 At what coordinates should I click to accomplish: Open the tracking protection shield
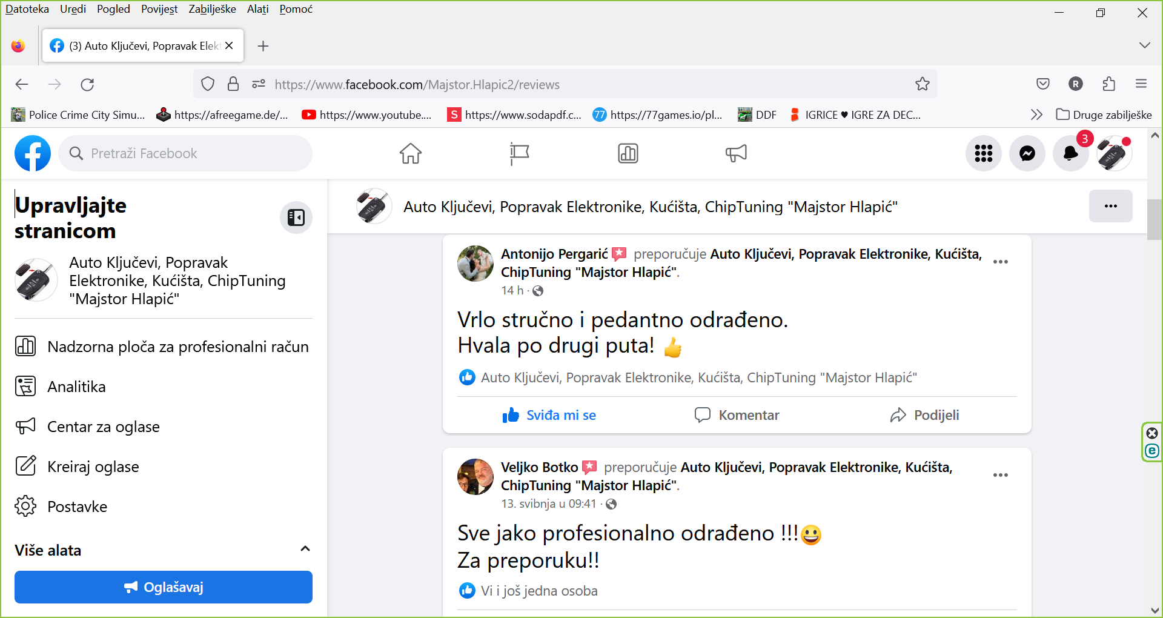tap(208, 84)
